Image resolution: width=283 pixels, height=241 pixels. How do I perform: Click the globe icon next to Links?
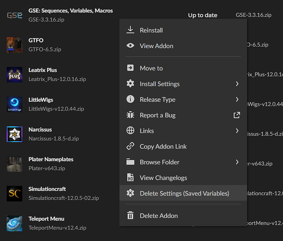pos(130,131)
